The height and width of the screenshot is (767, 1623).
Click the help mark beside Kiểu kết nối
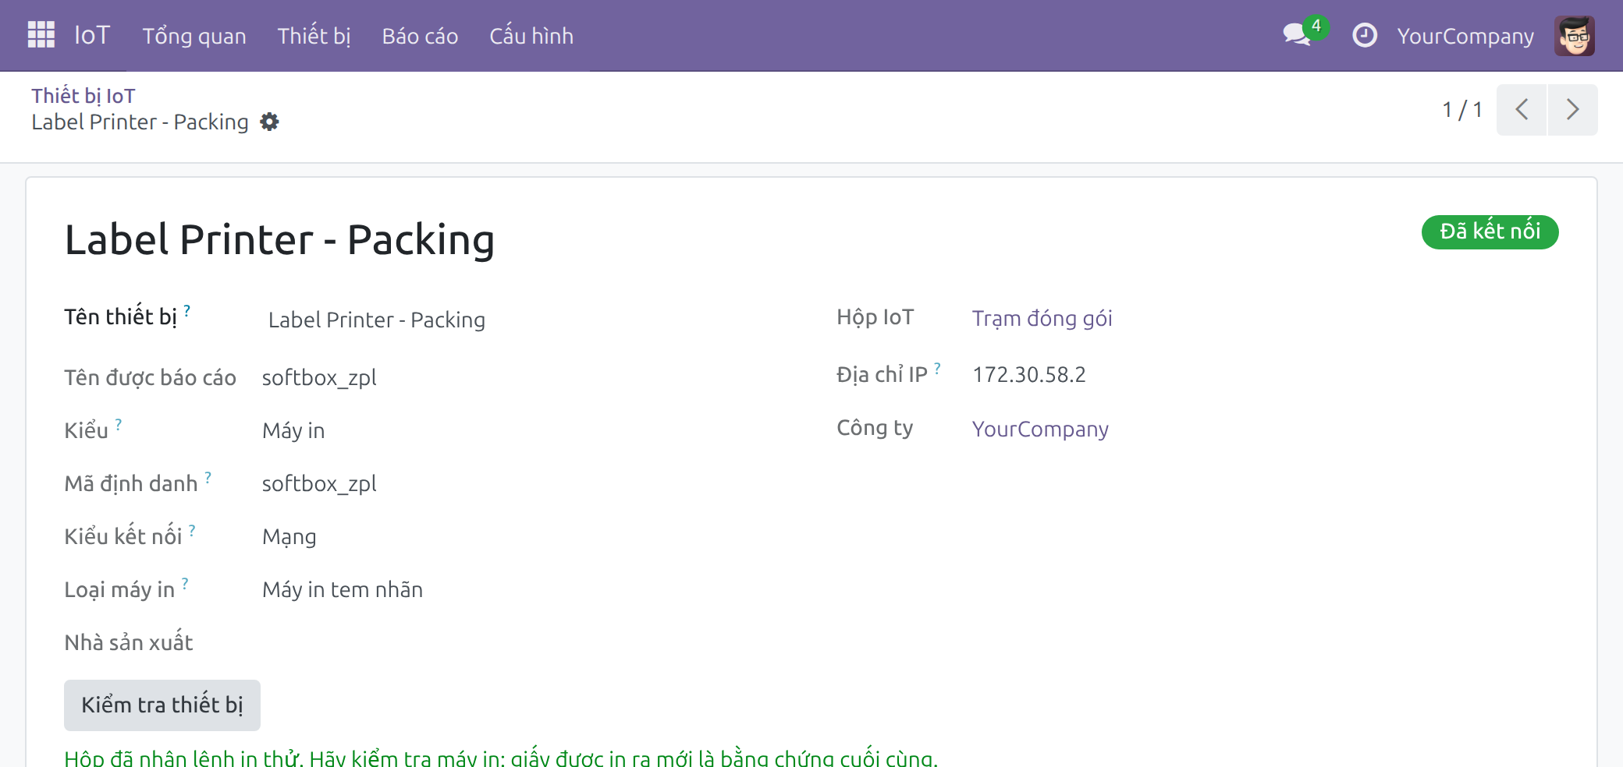point(192,530)
